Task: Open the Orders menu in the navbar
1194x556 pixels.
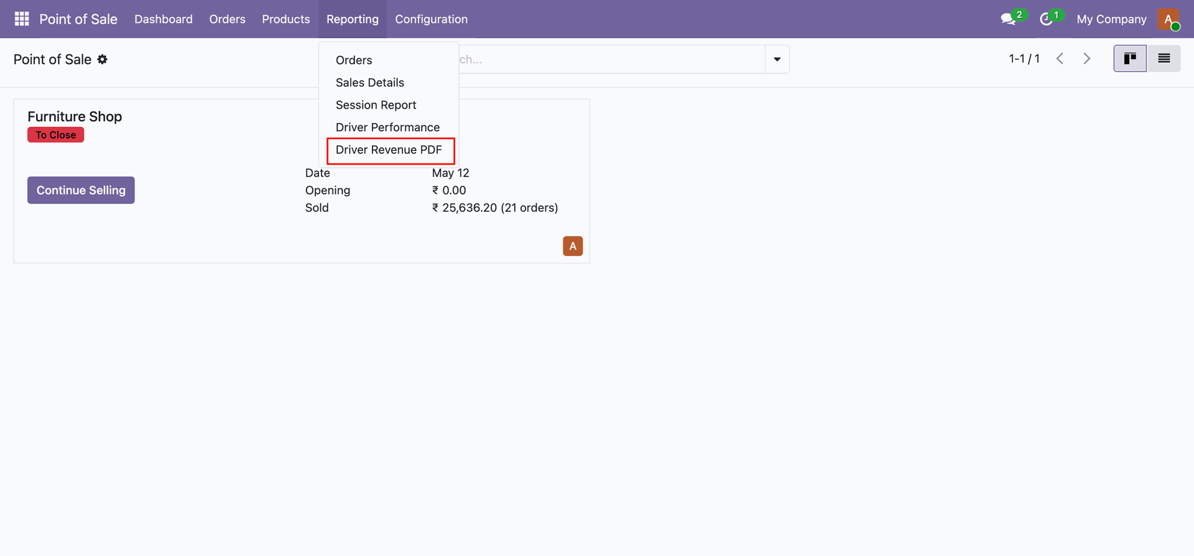Action: click(x=227, y=19)
